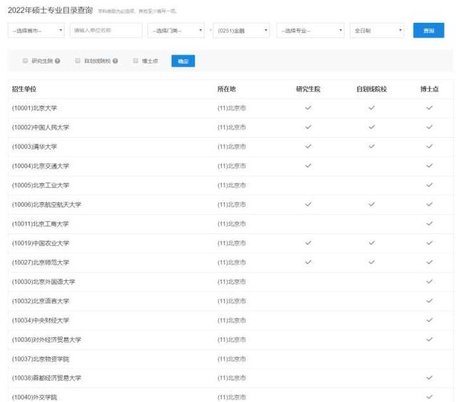Click 研究生院 check mark in 北京航空航天大学 row
This screenshot has height=402, width=456.
click(x=308, y=204)
